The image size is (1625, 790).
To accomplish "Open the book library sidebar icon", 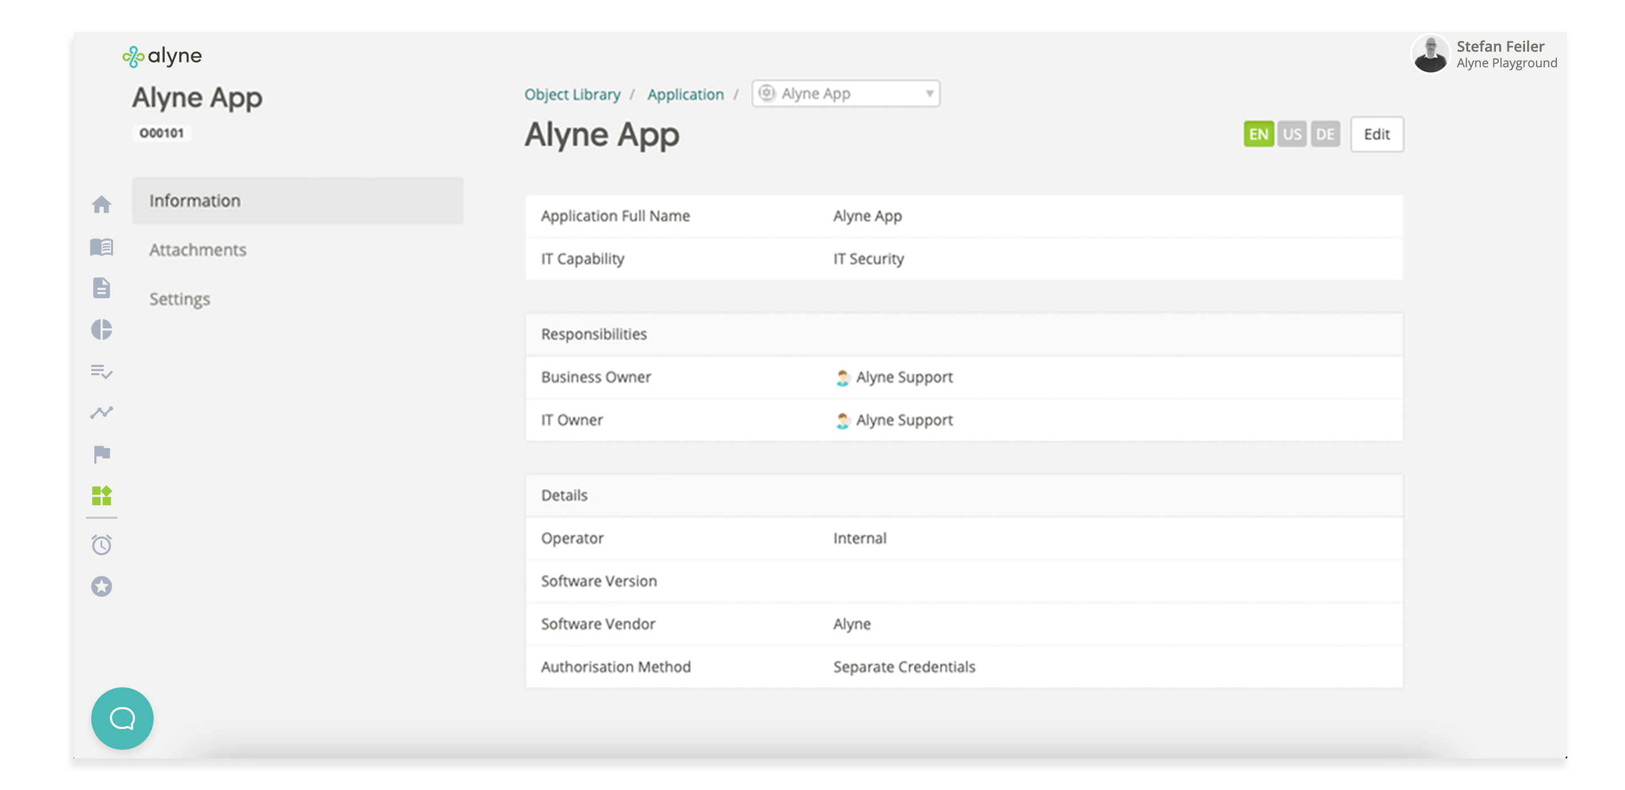I will (101, 247).
